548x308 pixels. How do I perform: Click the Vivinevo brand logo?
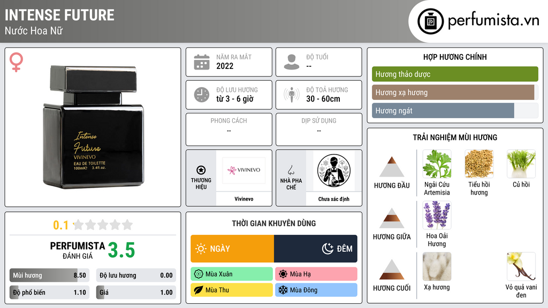click(x=244, y=170)
